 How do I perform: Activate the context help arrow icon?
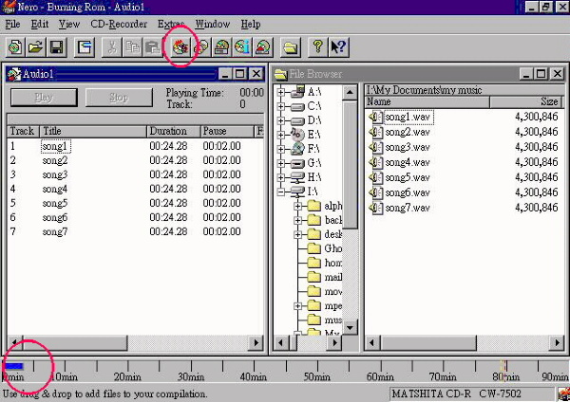[x=338, y=47]
